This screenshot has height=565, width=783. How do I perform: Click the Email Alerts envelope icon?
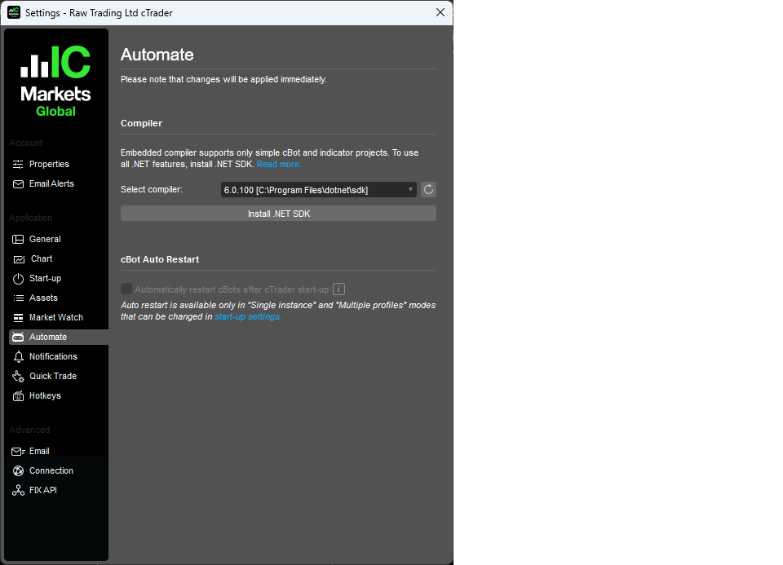click(18, 184)
